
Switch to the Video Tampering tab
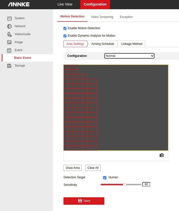(102, 17)
